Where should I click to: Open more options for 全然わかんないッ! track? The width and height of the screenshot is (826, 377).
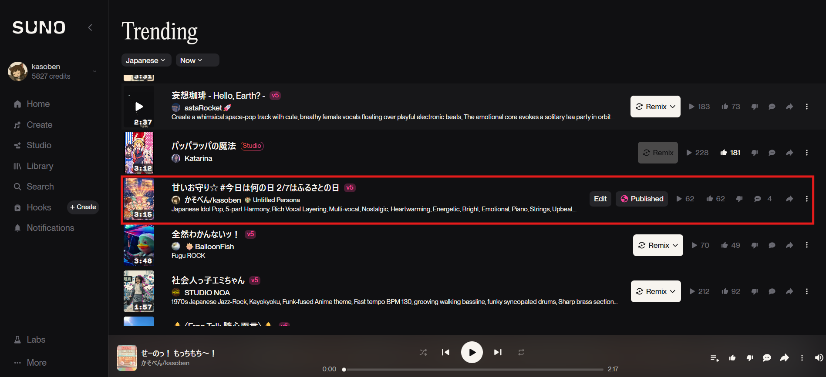coord(806,245)
